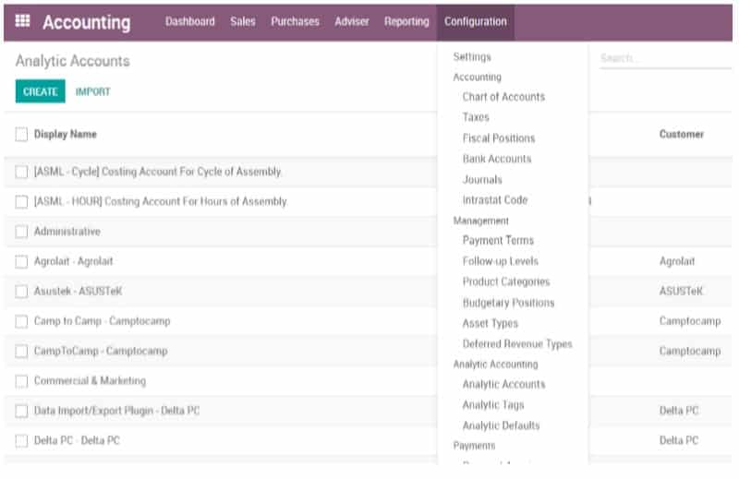739x479 pixels.
Task: Open the Sales menu
Action: 243,21
